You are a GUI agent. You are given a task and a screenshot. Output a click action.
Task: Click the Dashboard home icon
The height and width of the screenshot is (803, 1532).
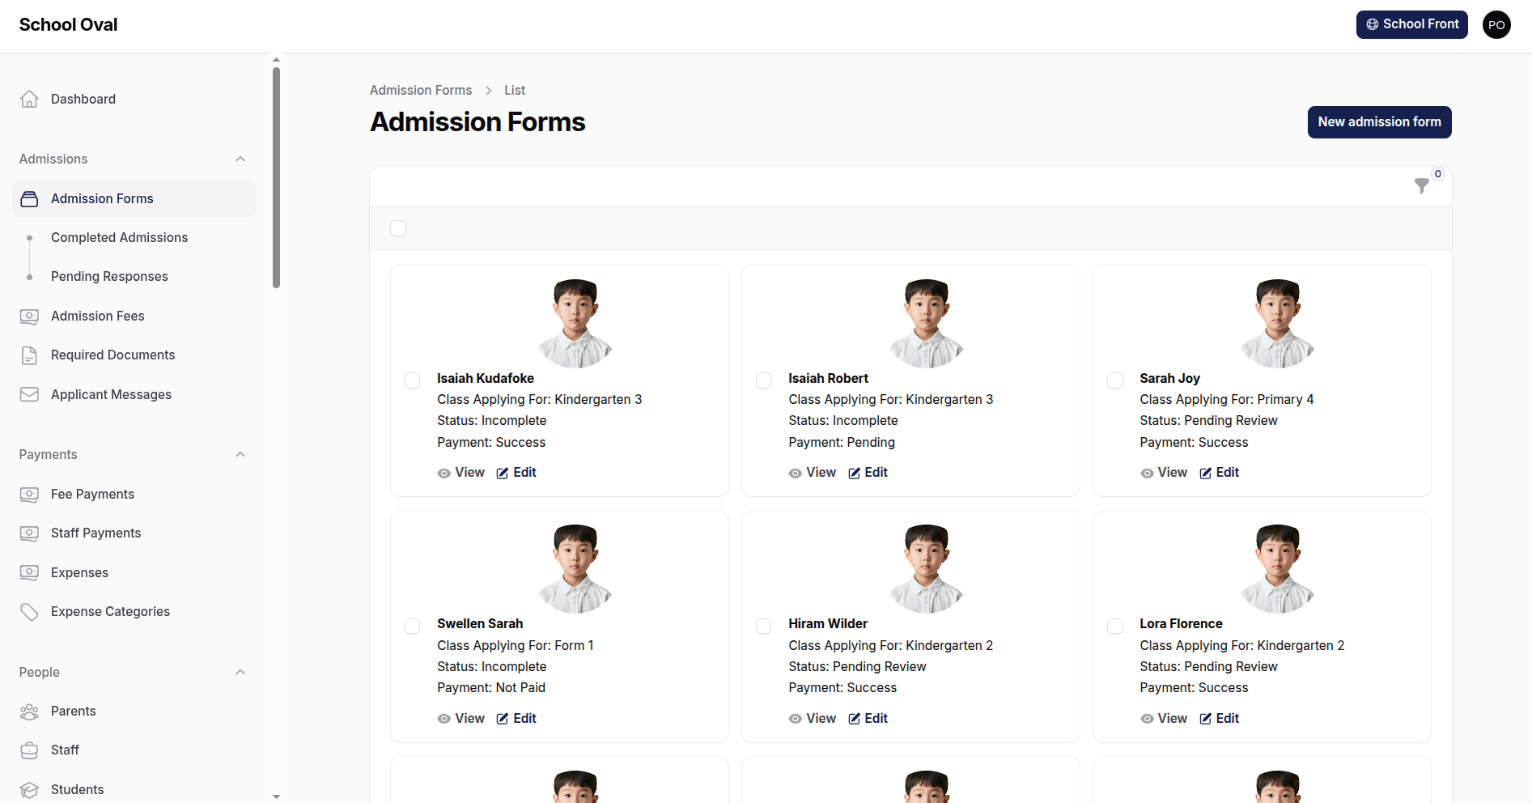pyautogui.click(x=29, y=99)
